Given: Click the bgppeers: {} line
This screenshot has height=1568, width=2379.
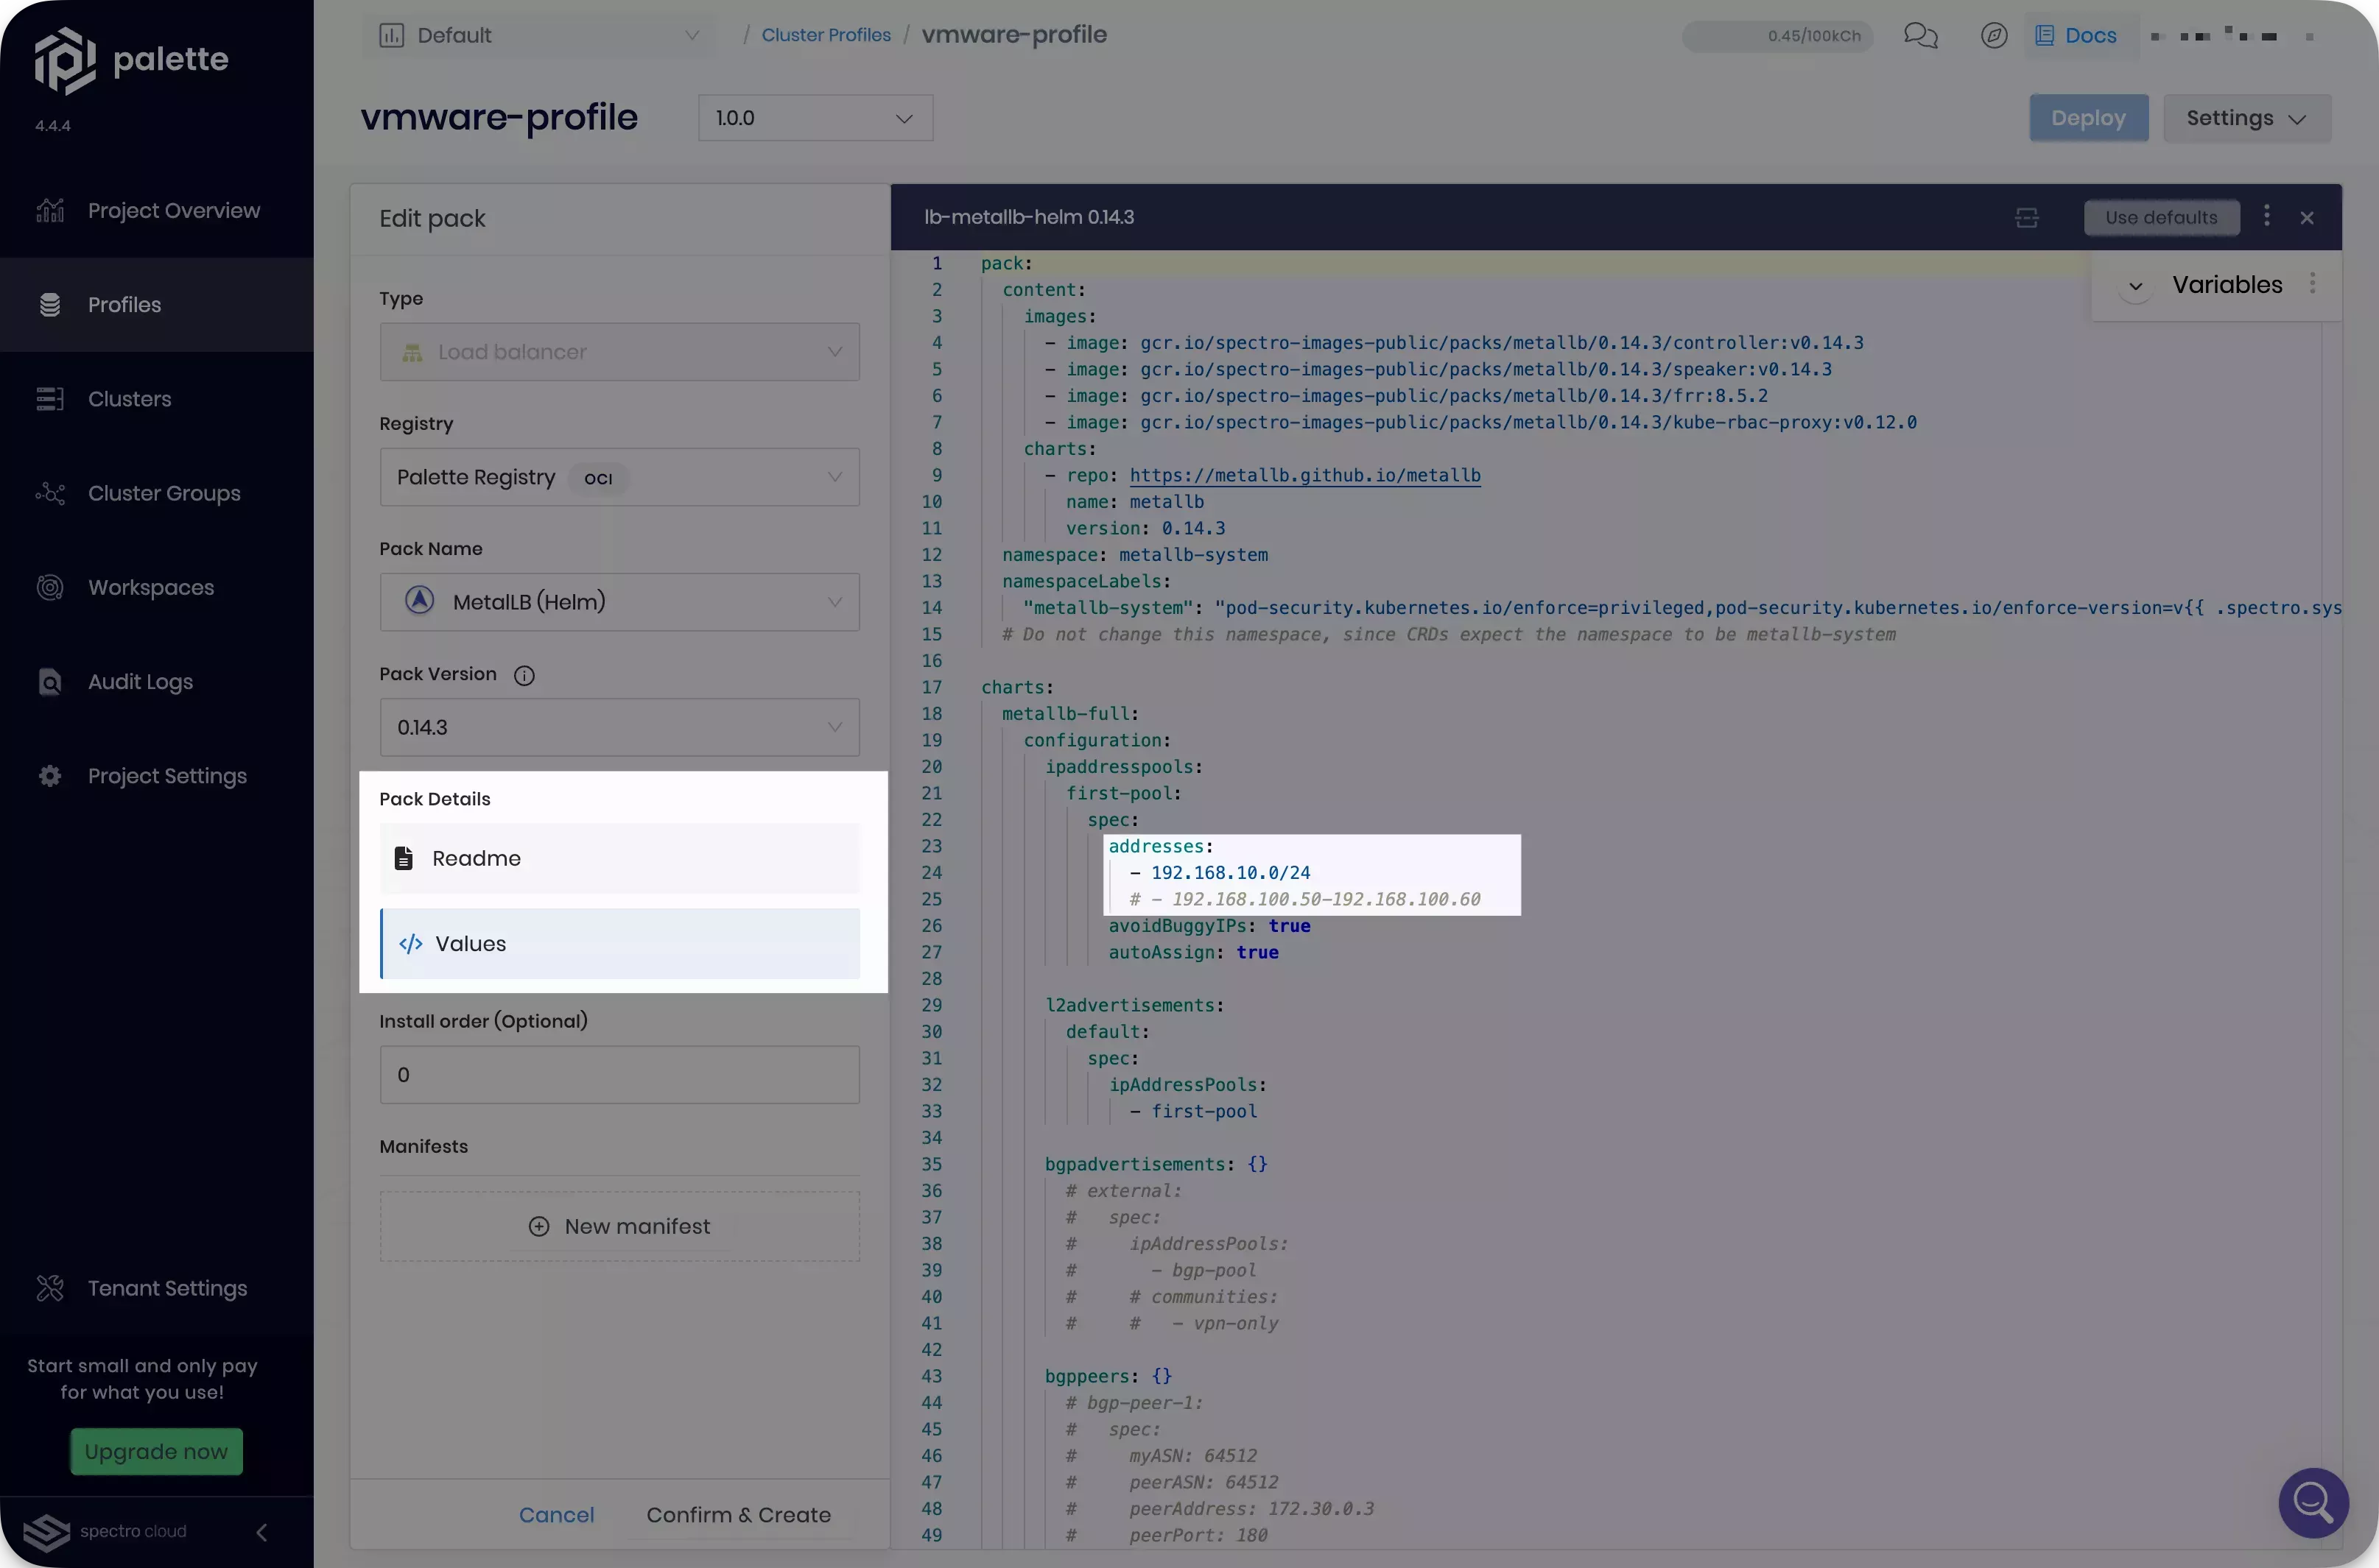Looking at the screenshot, I should point(1108,1377).
